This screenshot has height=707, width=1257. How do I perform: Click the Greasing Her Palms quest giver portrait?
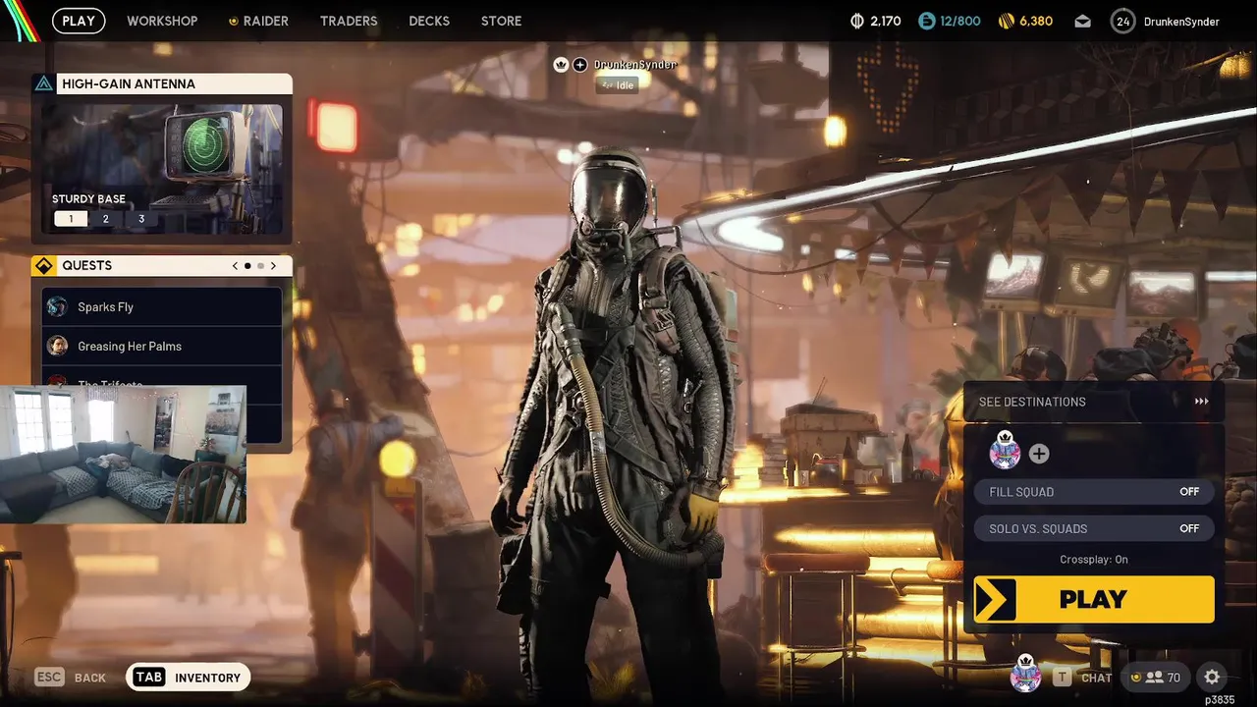[57, 346]
